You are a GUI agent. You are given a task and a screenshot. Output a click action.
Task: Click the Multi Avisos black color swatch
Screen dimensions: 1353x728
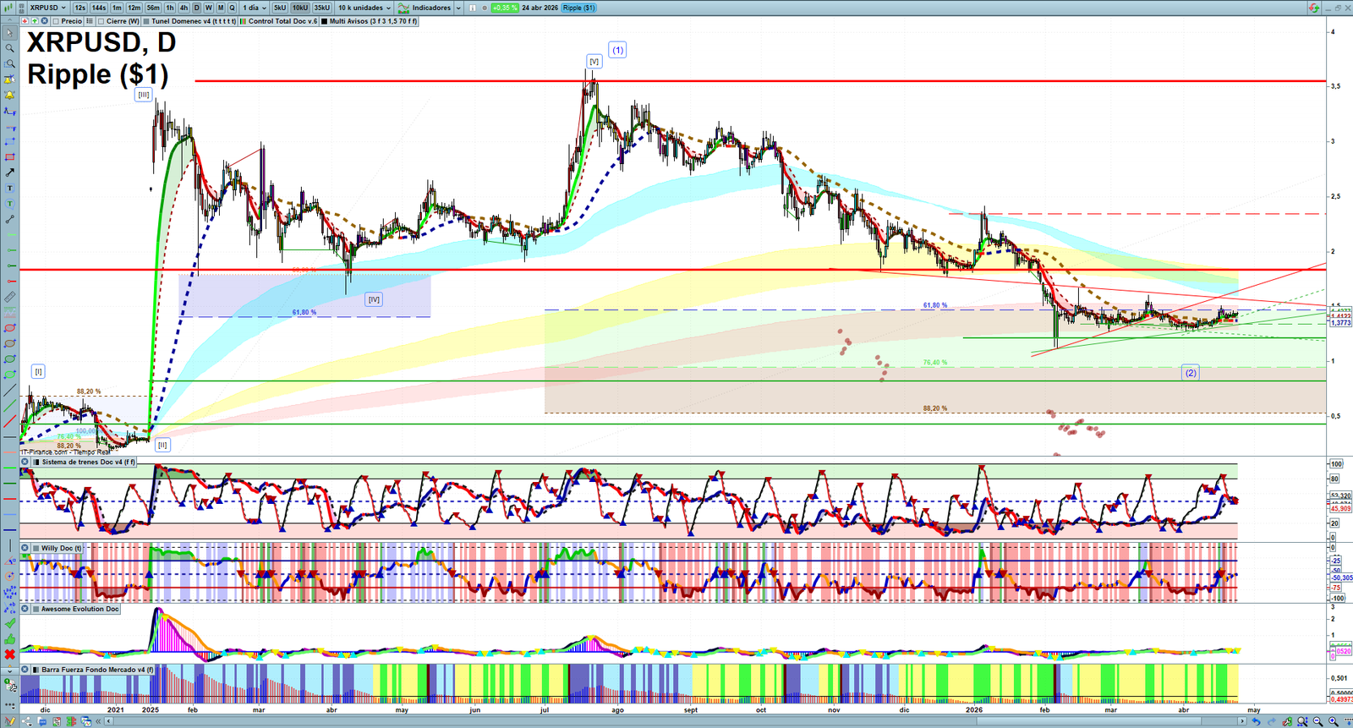coord(325,21)
